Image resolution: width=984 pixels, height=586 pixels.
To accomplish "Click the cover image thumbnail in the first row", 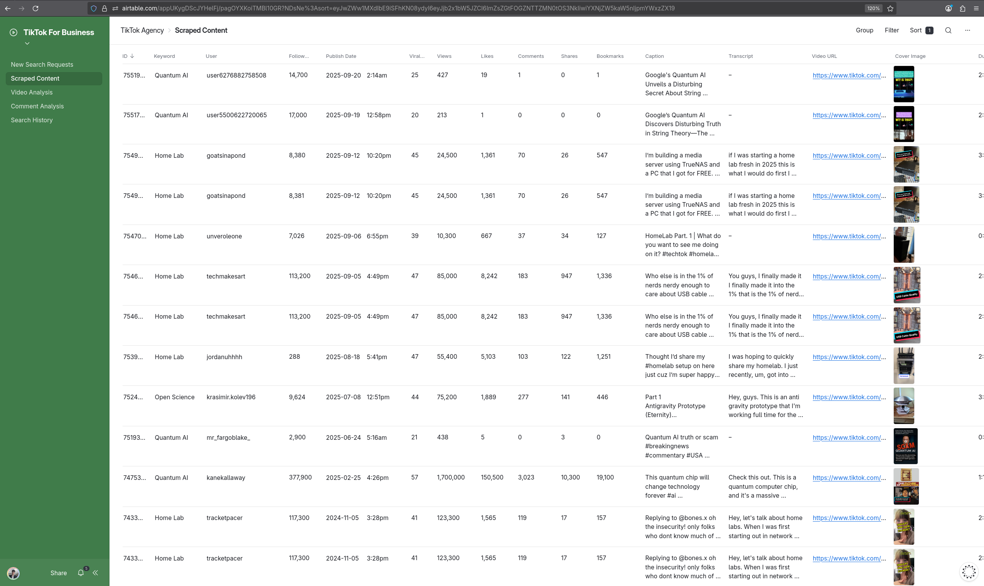I will pyautogui.click(x=903, y=84).
